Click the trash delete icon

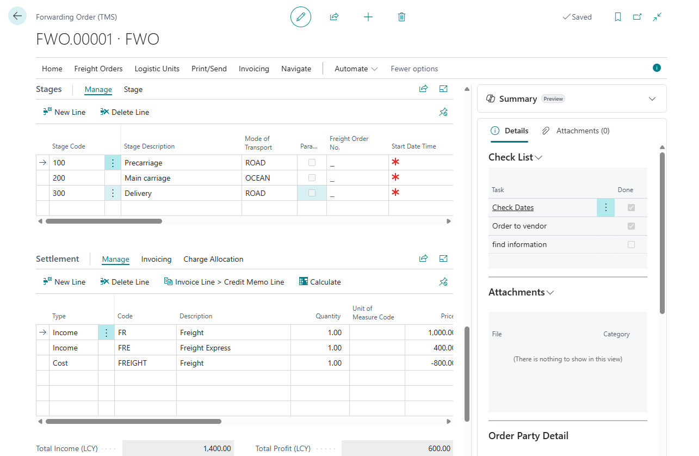tap(401, 17)
